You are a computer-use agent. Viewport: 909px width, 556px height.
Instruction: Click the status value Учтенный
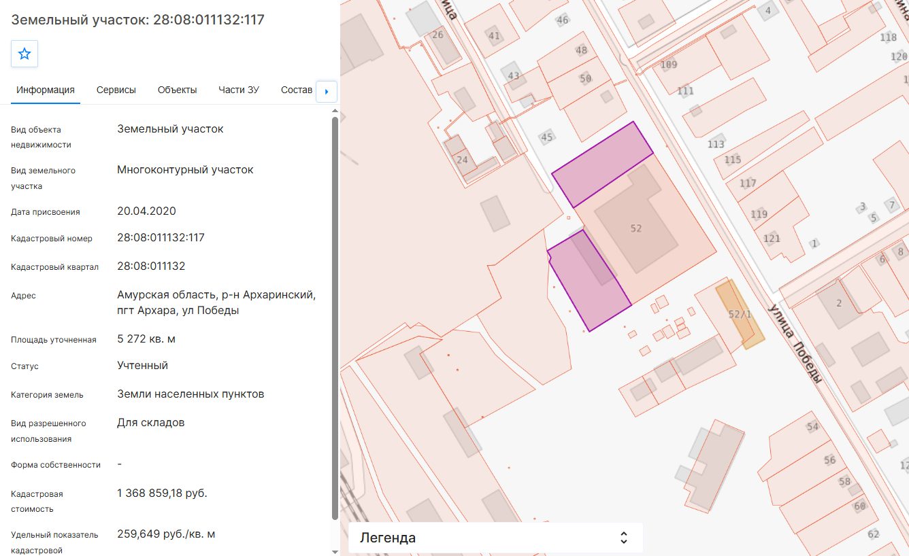[142, 365]
